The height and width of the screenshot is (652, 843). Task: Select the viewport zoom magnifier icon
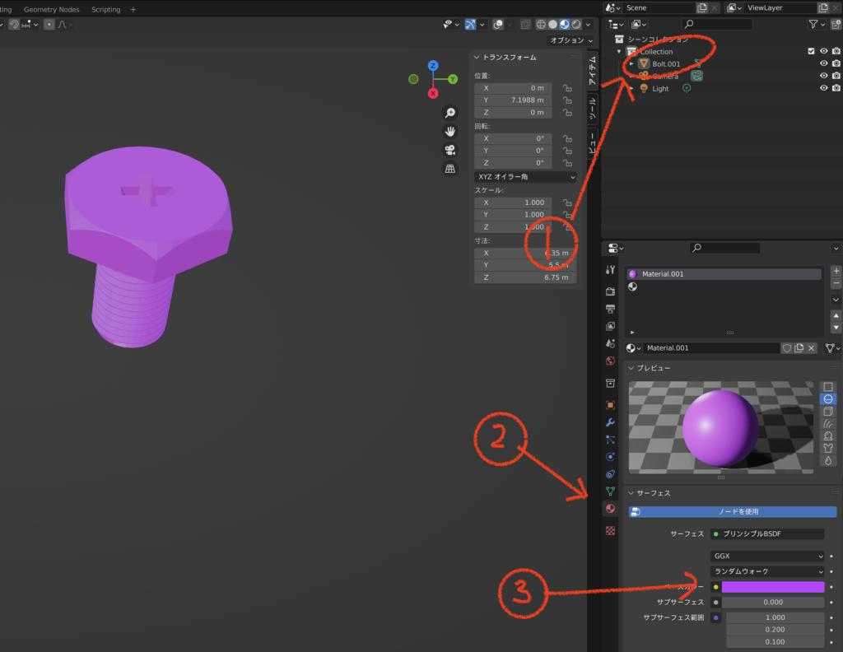click(x=450, y=113)
